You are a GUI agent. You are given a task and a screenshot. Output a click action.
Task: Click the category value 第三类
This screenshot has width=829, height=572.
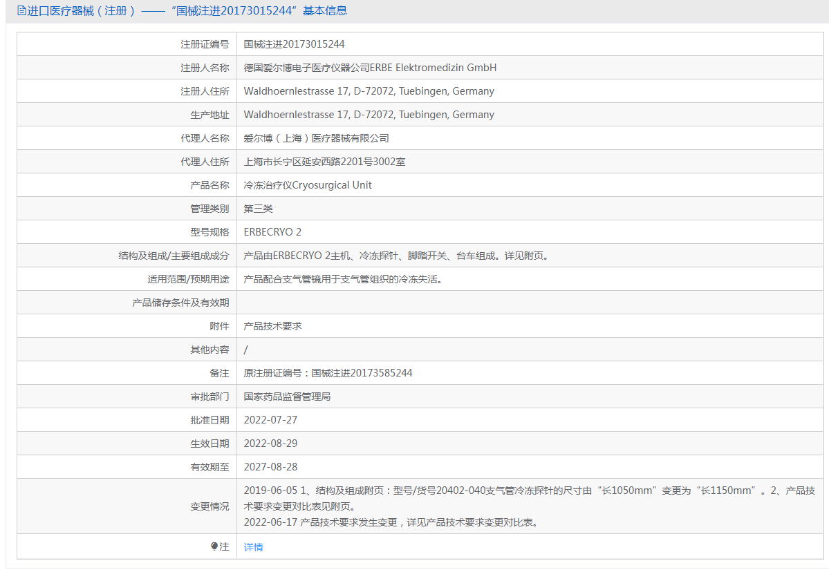[258, 209]
